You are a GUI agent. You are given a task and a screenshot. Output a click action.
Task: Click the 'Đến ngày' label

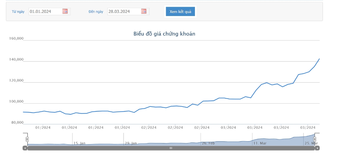point(96,12)
